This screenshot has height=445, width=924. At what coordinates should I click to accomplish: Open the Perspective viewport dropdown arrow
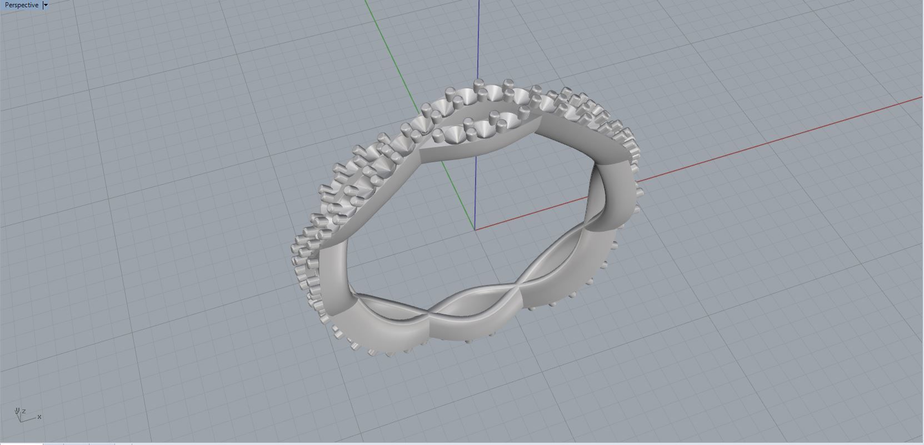46,5
